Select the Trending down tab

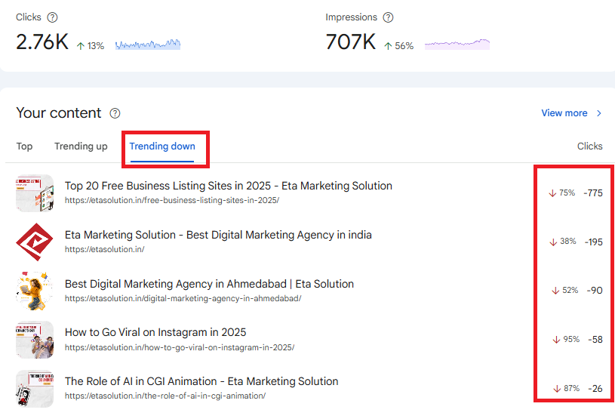click(x=162, y=146)
